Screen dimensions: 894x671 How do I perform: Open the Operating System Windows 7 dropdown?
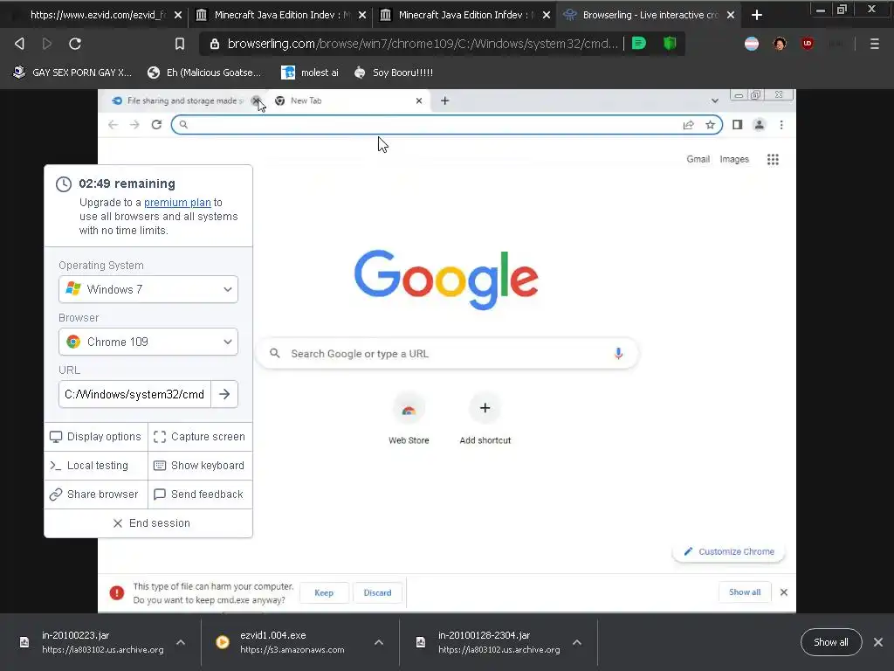pyautogui.click(x=148, y=289)
